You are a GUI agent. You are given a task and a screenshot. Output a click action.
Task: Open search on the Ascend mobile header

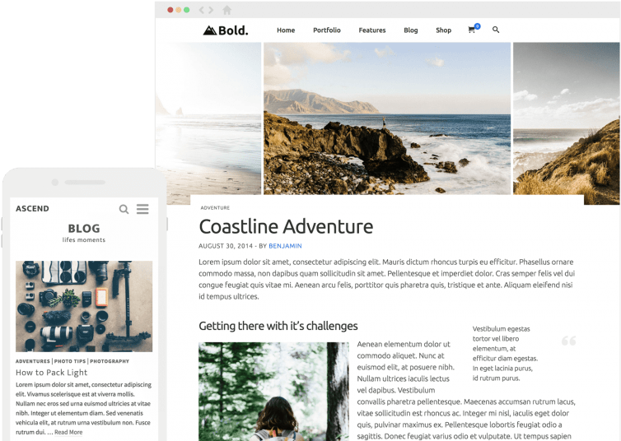click(124, 209)
